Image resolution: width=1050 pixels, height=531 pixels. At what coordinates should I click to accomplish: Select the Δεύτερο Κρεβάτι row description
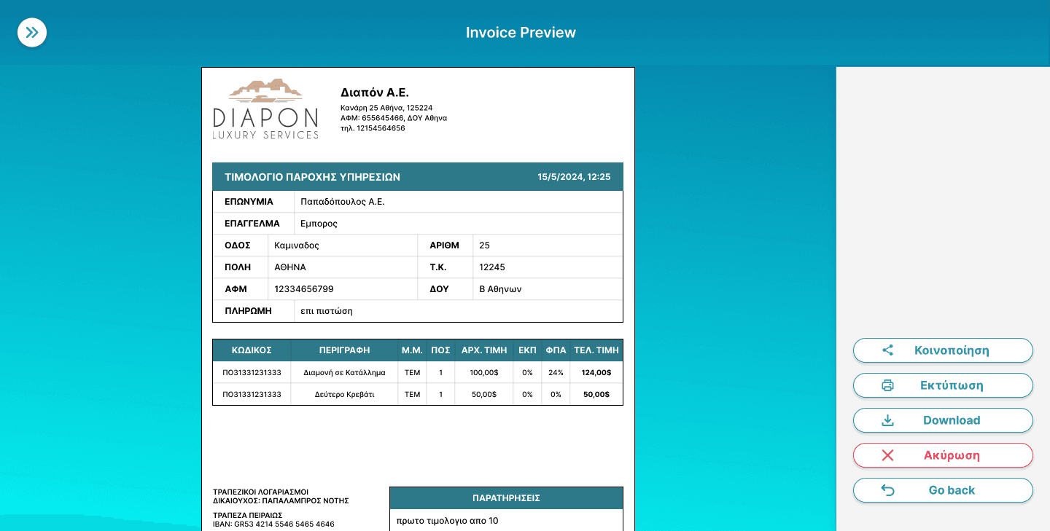pos(344,394)
